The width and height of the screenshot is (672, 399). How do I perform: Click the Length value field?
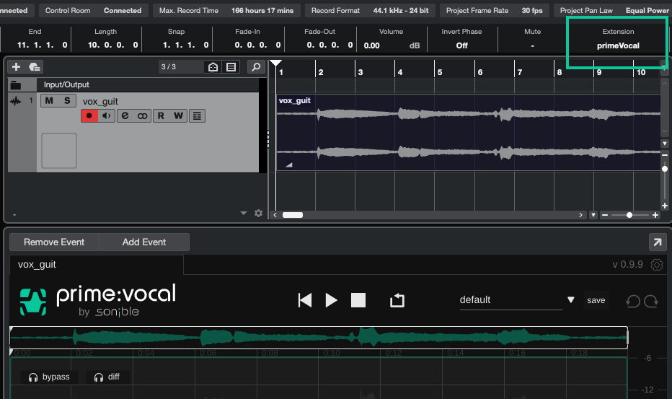click(112, 45)
